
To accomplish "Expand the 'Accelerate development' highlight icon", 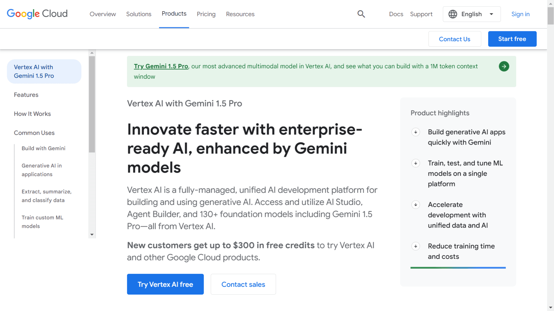I will pos(415,205).
